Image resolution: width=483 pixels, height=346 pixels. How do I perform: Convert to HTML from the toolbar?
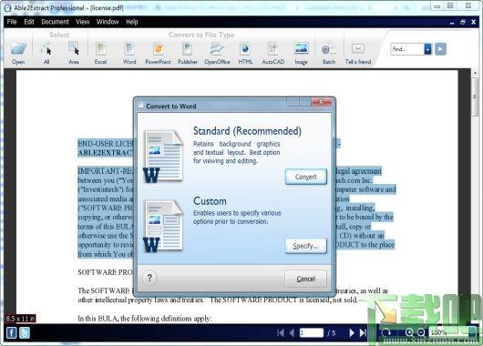245,53
